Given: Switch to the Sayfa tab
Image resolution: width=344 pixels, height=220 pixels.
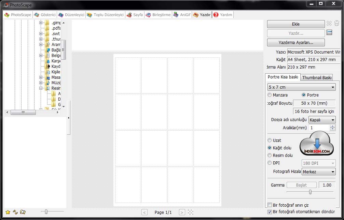Looking at the screenshot, I should (x=135, y=15).
